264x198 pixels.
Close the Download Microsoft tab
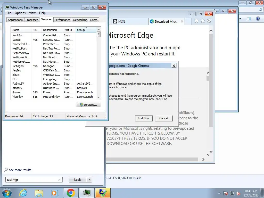182,22
